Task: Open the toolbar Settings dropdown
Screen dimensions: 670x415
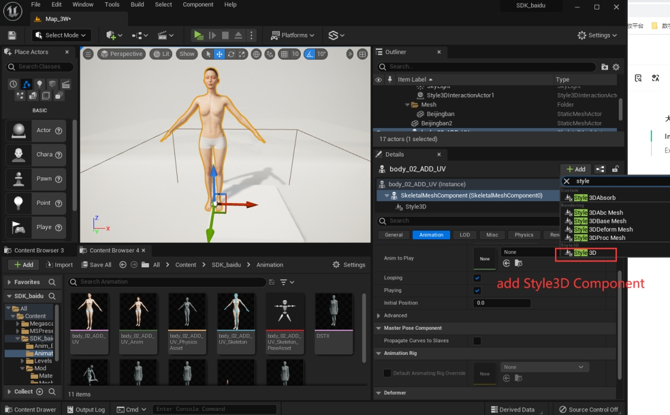Action: coord(597,35)
